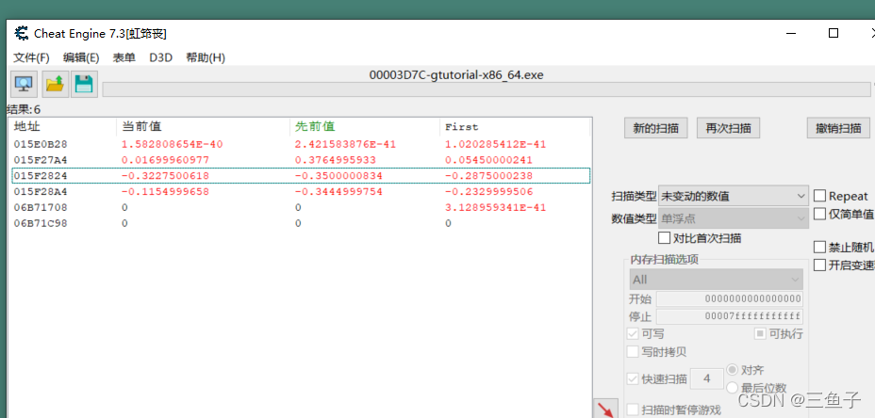Maximize the Cheat Engine window
875x418 pixels.
(834, 34)
